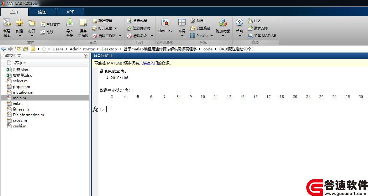Launch Simulink from the toolbar

click(165, 25)
